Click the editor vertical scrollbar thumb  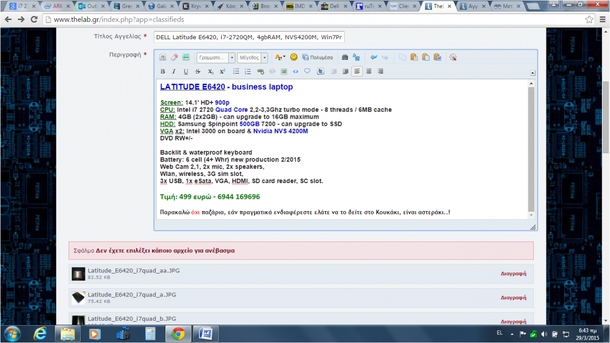(x=532, y=150)
